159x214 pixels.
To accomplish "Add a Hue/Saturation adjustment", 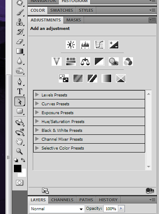I will click(x=71, y=62).
